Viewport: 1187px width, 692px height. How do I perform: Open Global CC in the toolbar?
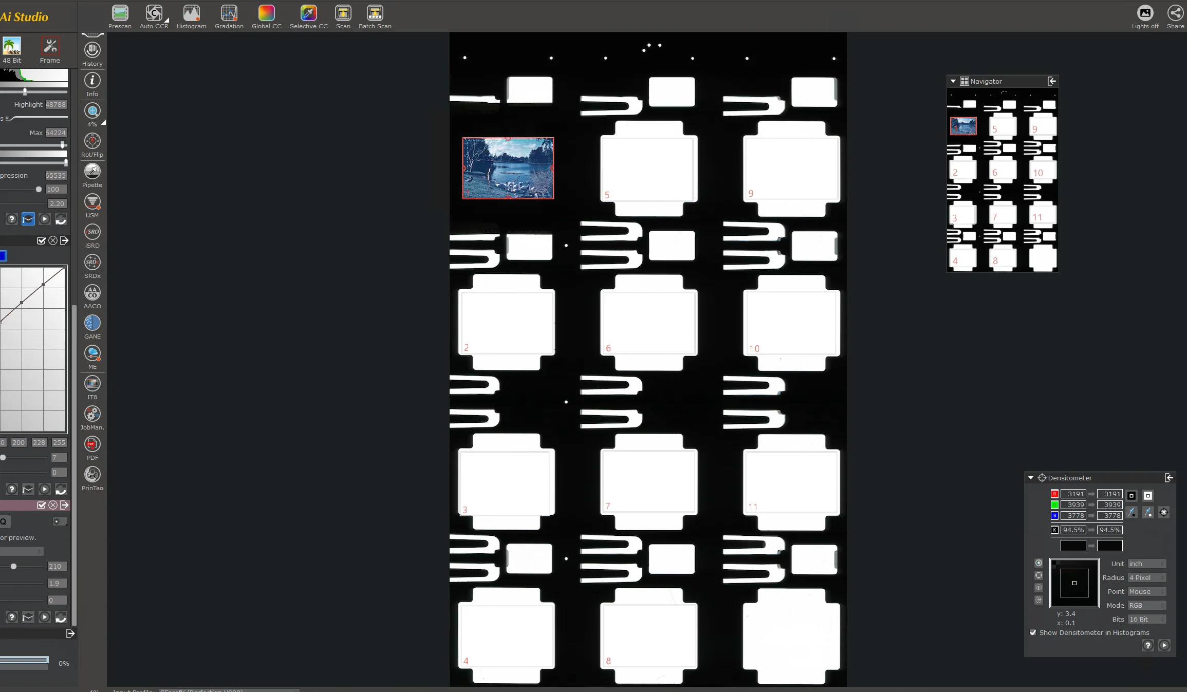tap(266, 13)
